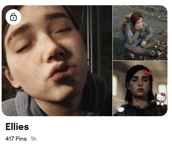Open thumbnail of girl sitting cross-legged outdoors
Screen dimensions: 172x146
[140, 33]
